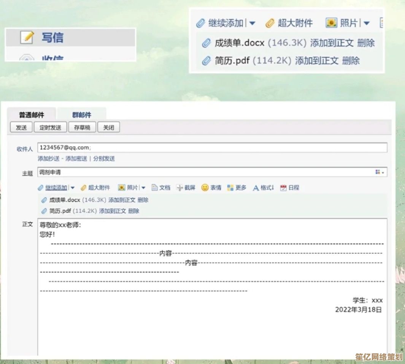Click paperclip icon beside 继续添加 in form
This screenshot has height=364, width=405.
[41, 188]
